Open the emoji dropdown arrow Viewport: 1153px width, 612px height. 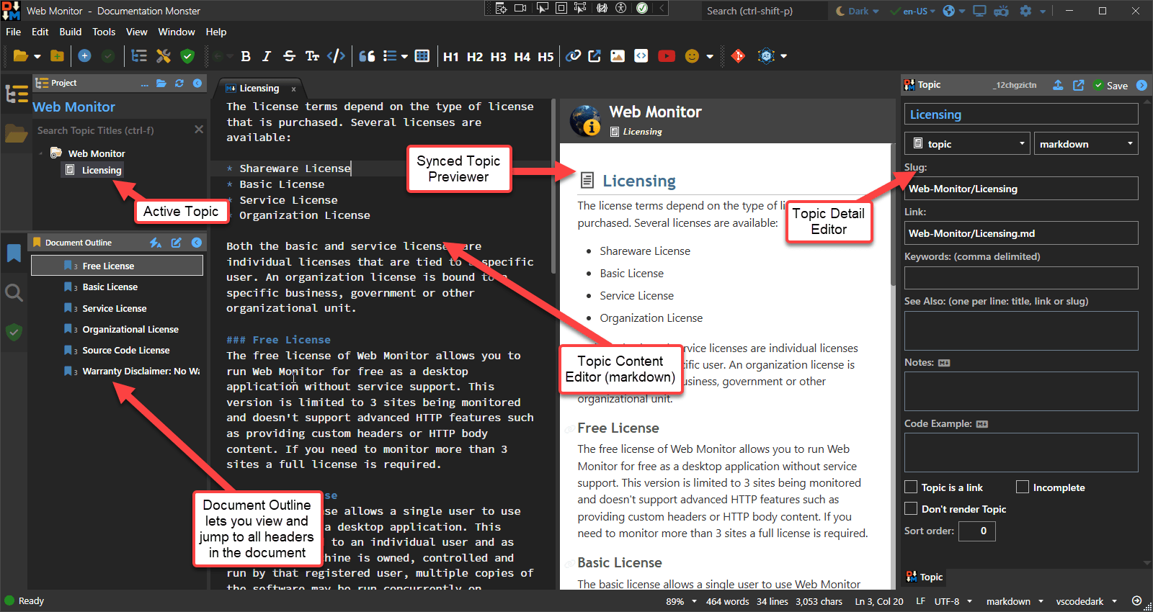[x=710, y=56]
